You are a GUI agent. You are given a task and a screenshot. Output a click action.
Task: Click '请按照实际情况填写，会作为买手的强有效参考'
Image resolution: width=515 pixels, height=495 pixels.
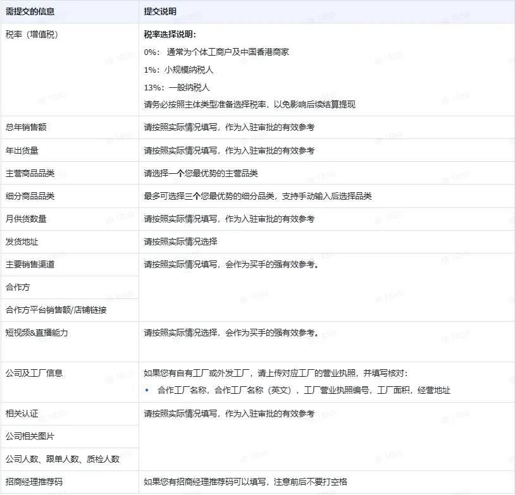click(x=231, y=264)
